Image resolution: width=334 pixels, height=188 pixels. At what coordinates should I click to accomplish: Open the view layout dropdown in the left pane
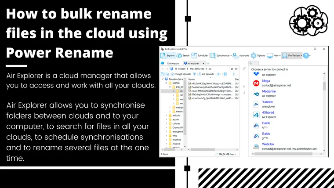click(236, 74)
